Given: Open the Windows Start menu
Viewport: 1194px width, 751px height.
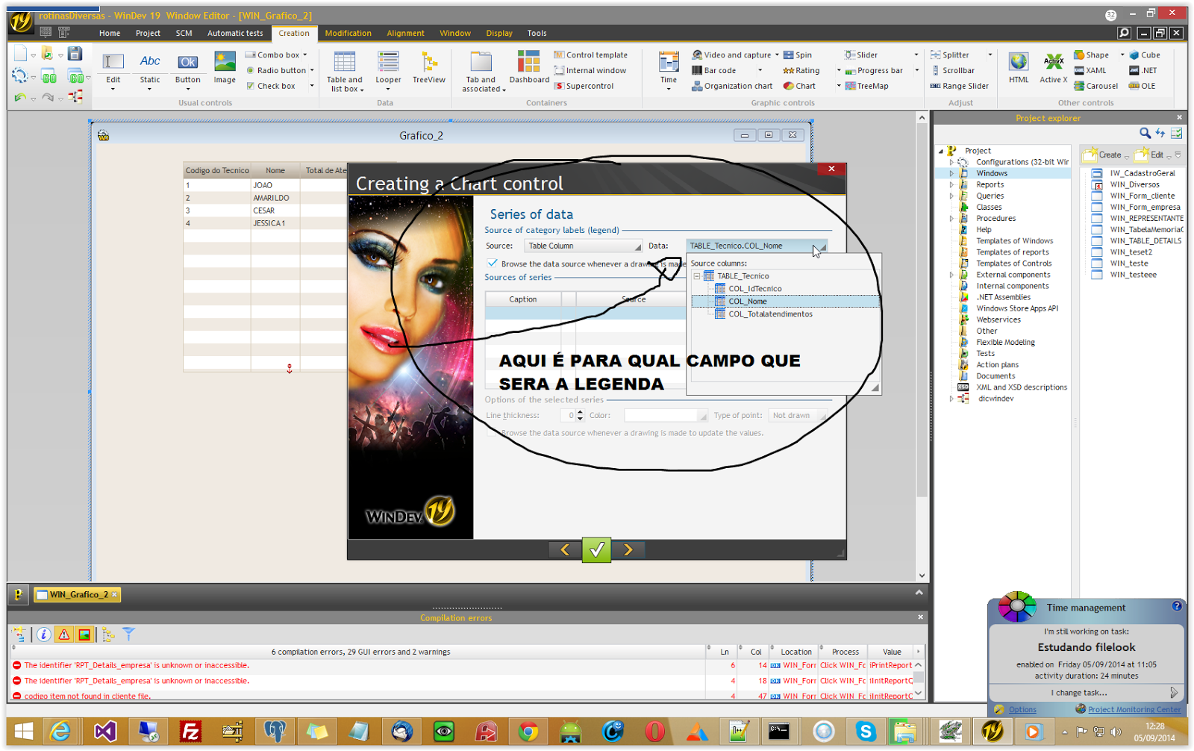Looking at the screenshot, I should (x=23, y=732).
